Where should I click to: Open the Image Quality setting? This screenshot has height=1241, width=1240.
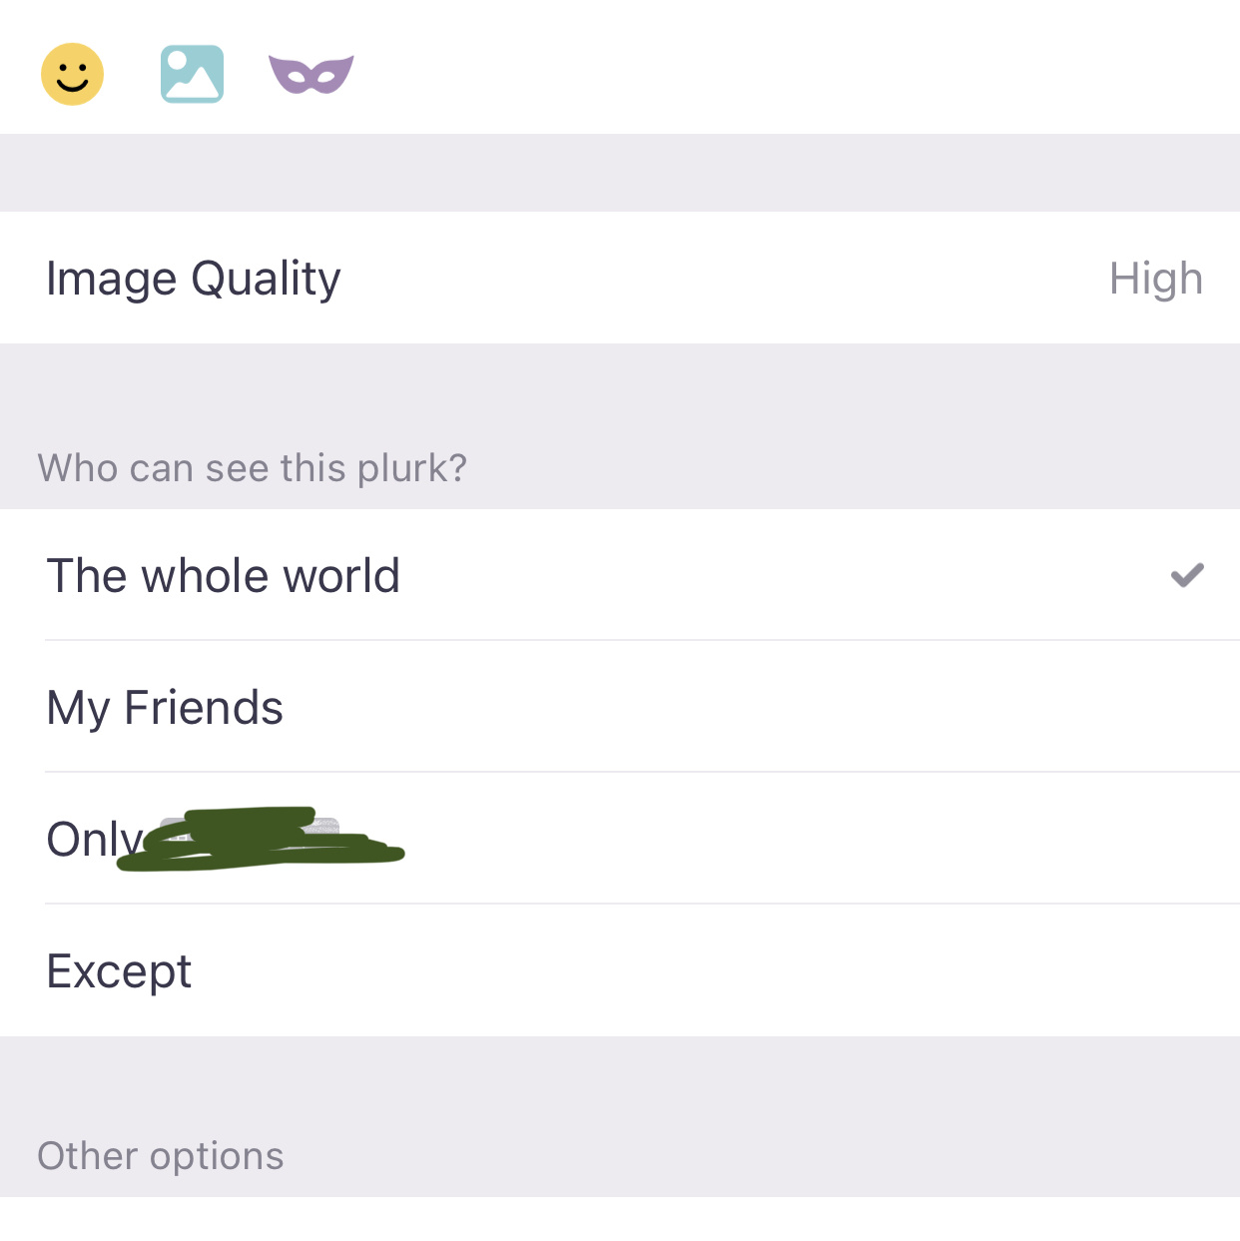(620, 278)
